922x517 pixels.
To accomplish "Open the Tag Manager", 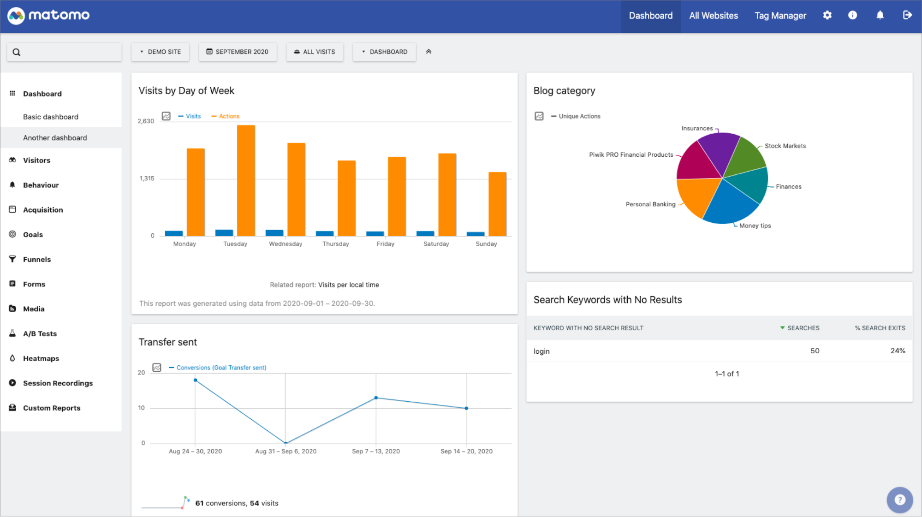I will pos(780,15).
